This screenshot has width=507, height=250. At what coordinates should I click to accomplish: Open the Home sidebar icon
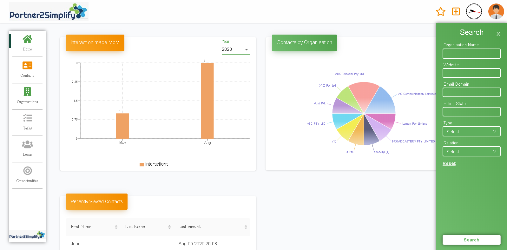click(x=27, y=39)
